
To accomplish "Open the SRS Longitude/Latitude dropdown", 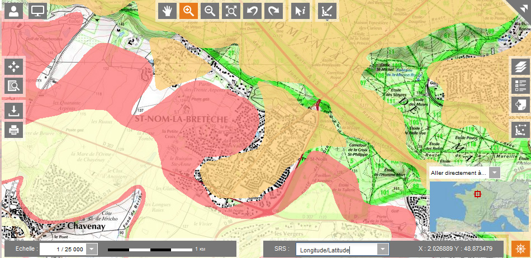I will point(382,249).
